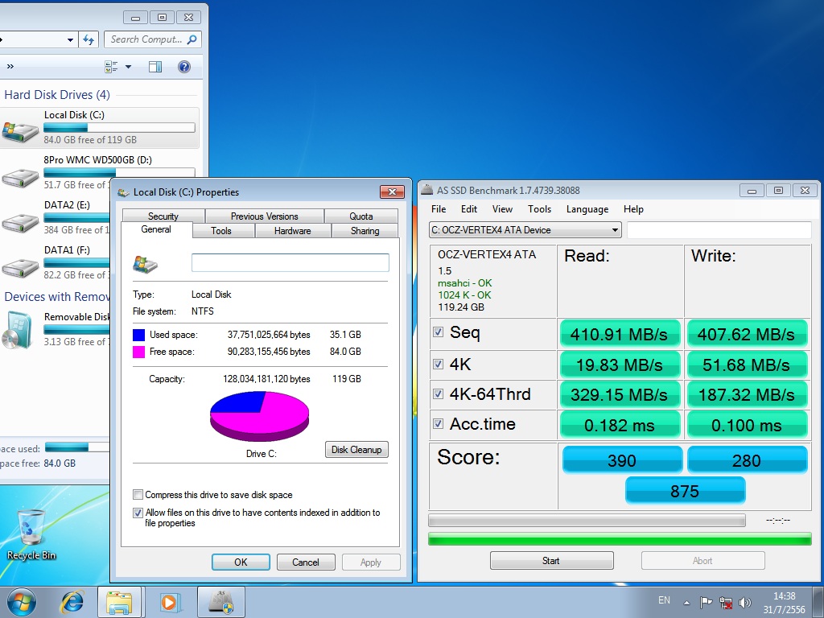The image size is (824, 618).
Task: Click the drive C pie chart
Action: (260, 416)
